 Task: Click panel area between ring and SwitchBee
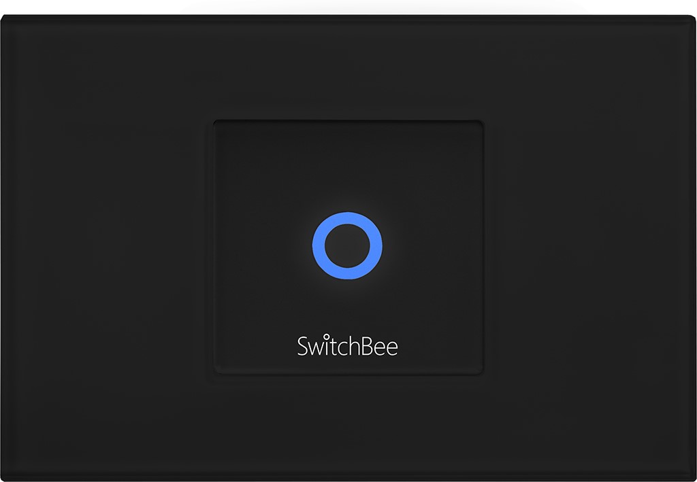tap(348, 307)
